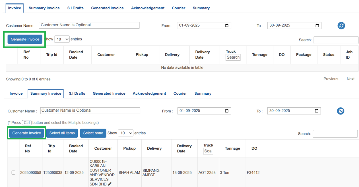Image resolution: width=359 pixels, height=187 pixels.
Task: Open lower Show entries dropdown
Action: click(125, 133)
